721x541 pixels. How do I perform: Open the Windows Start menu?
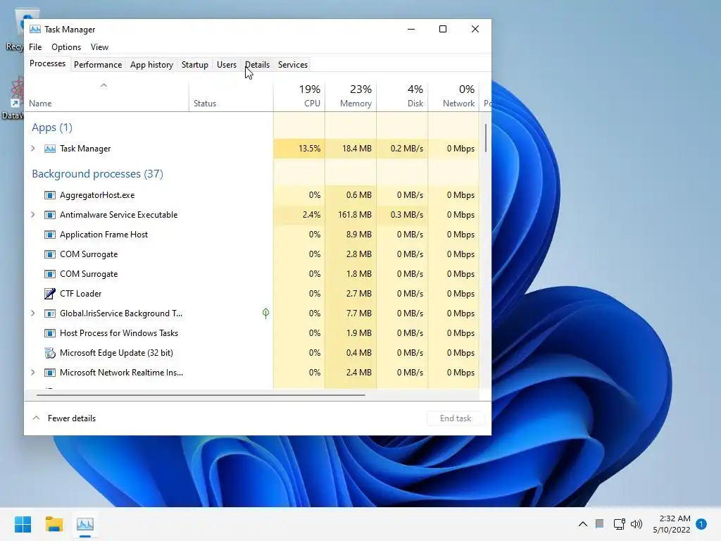23,524
